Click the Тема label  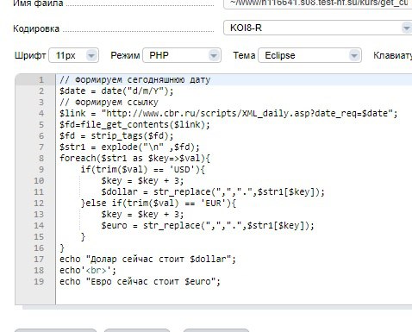tap(244, 55)
